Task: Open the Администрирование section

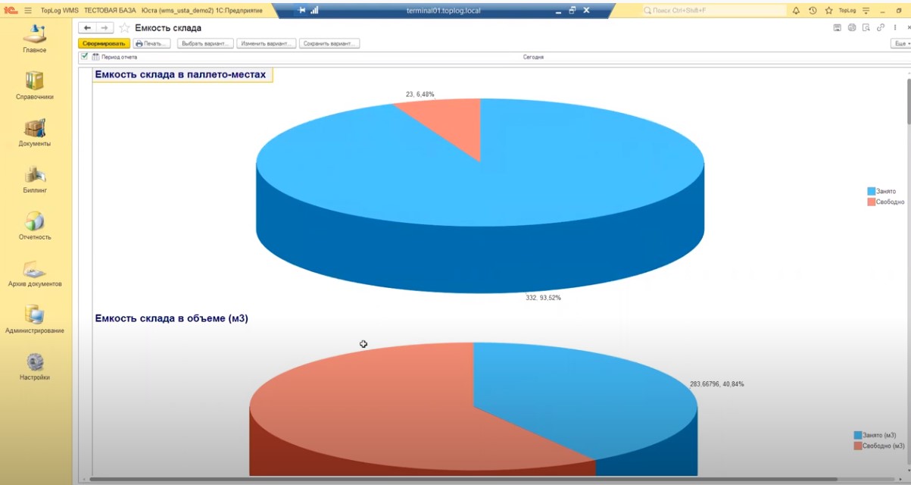Action: click(x=34, y=320)
